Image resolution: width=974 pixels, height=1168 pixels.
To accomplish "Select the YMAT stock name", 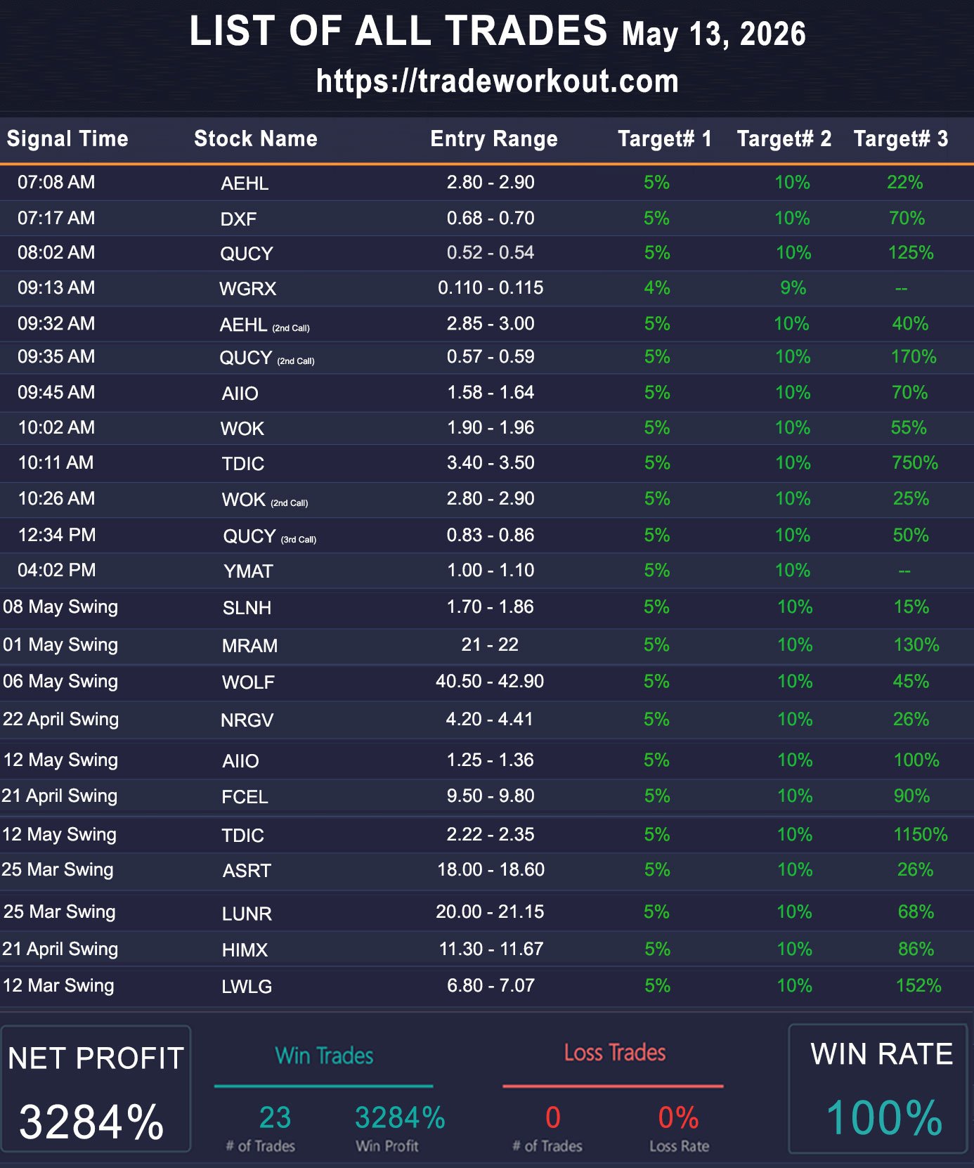I will [x=248, y=571].
